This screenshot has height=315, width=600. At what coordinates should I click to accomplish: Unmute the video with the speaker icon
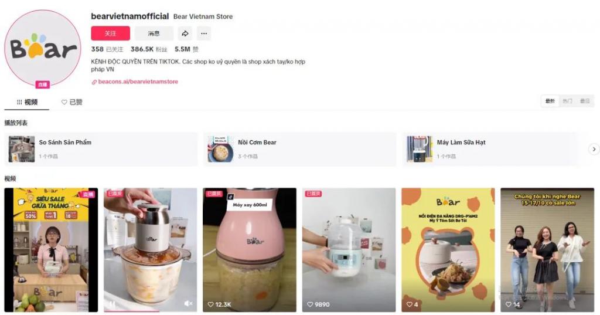188,303
